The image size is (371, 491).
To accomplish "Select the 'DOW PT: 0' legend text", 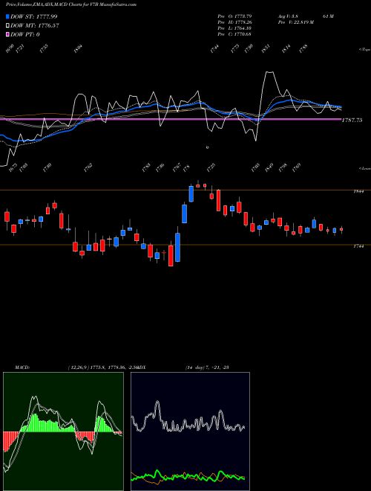I will 25,34.
